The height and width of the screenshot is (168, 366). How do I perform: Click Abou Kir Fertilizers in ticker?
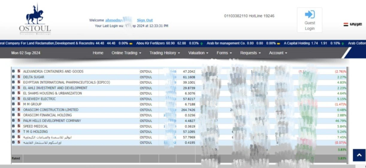pos(150,43)
